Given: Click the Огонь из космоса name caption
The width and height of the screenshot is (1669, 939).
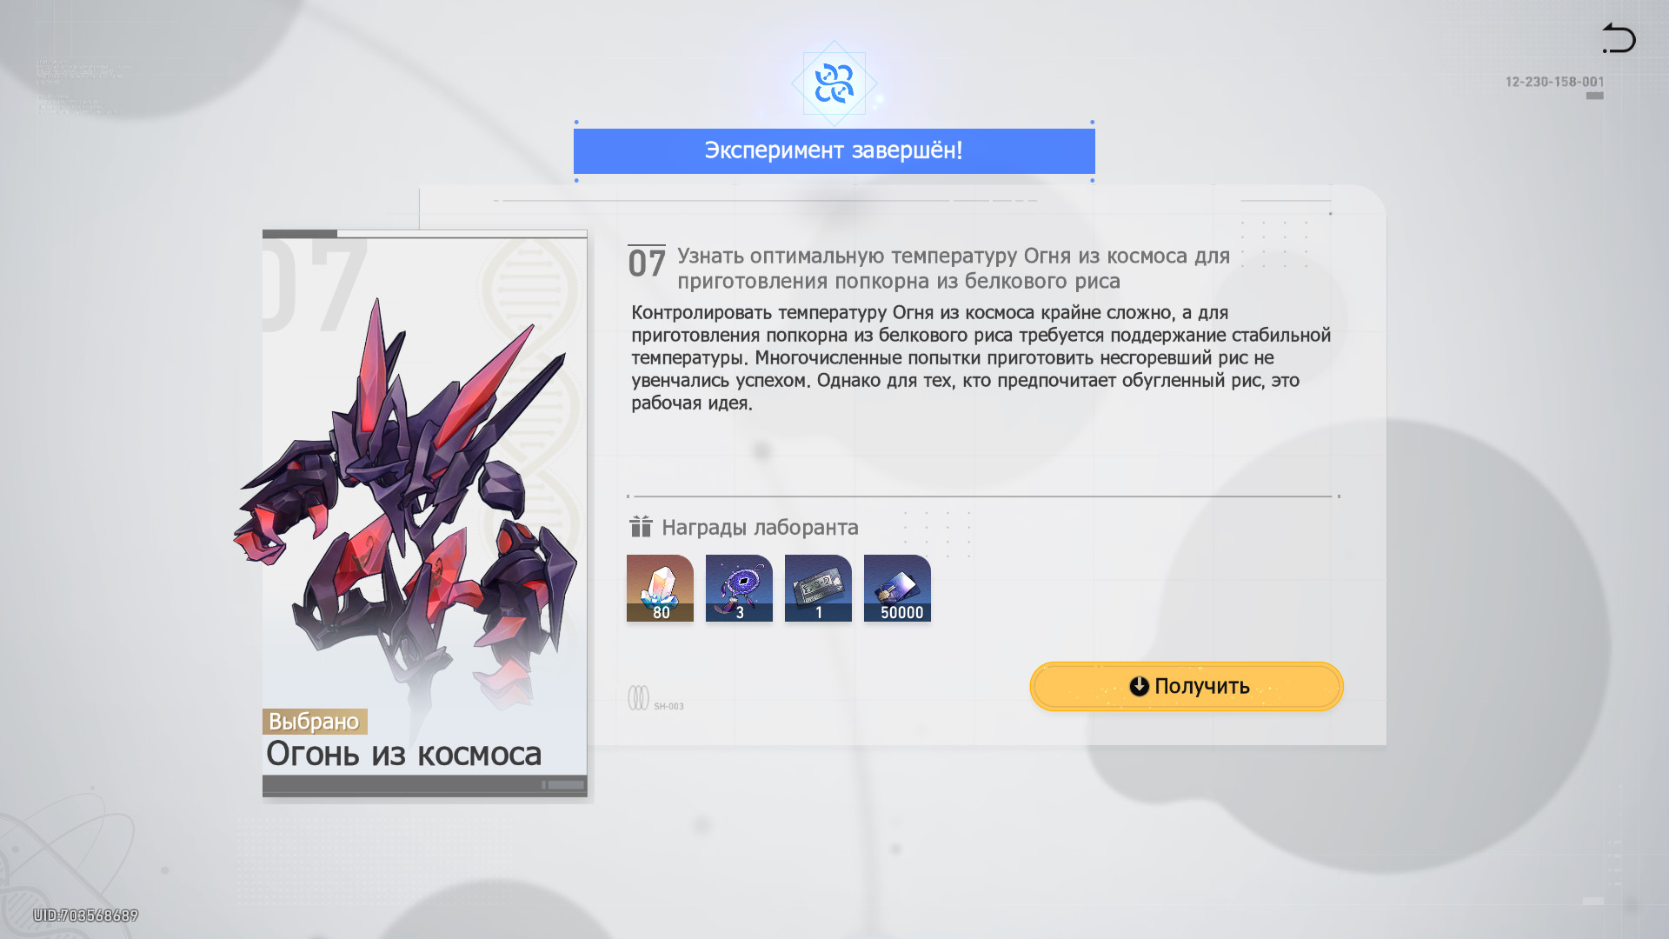Looking at the screenshot, I should tap(404, 754).
